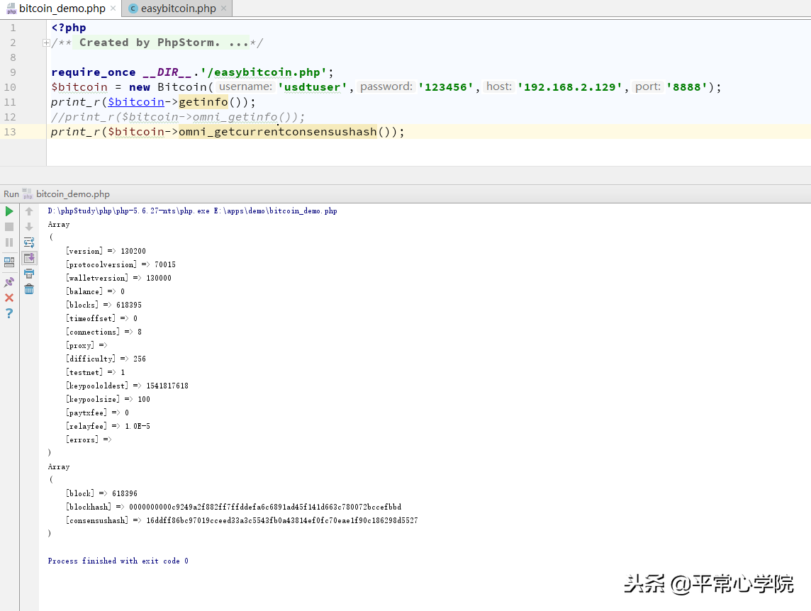Click the bitcoin_demo.php run configuration tab

coord(72,194)
